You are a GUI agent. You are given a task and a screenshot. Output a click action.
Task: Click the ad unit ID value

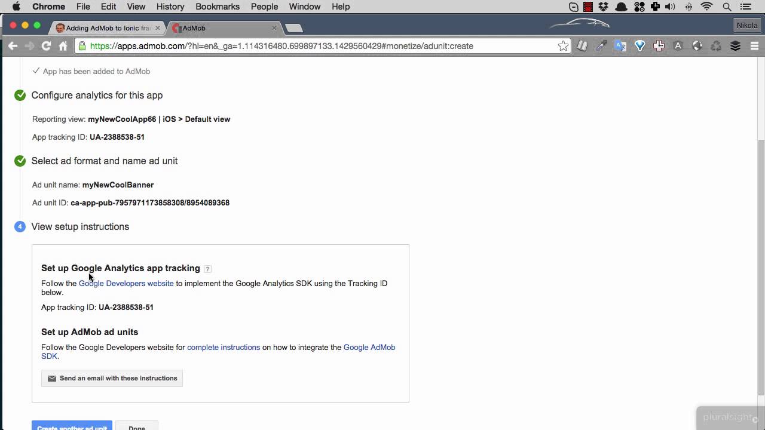point(150,203)
